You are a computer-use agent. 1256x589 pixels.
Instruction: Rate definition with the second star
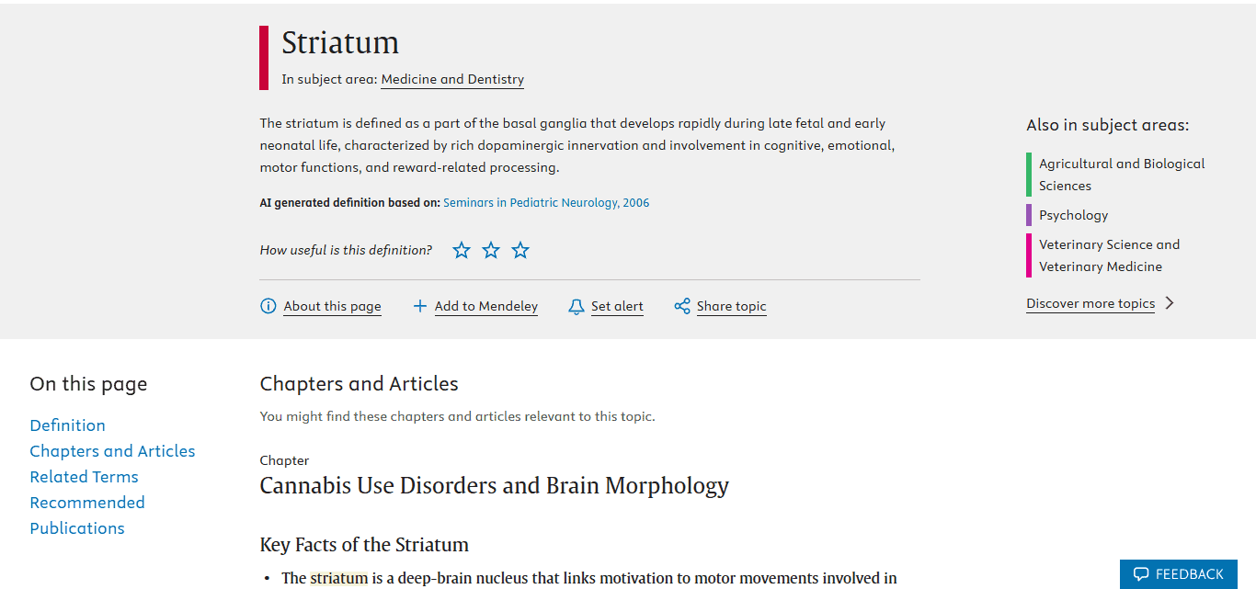491,250
